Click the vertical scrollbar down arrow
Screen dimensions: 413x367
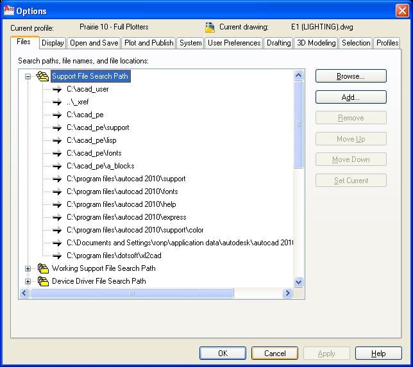pos(298,282)
